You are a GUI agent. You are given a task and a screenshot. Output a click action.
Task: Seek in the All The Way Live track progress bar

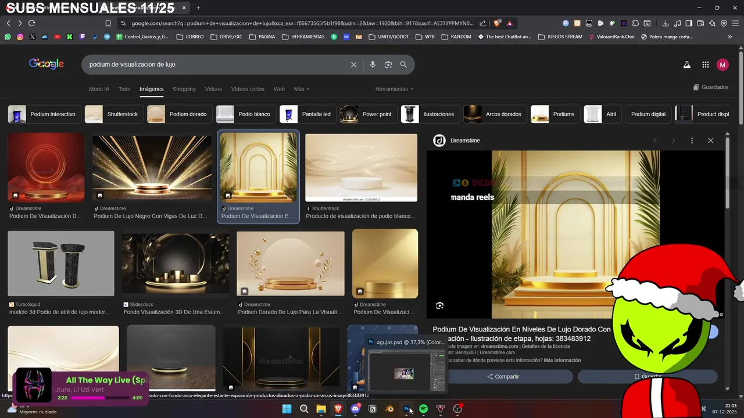pos(100,398)
